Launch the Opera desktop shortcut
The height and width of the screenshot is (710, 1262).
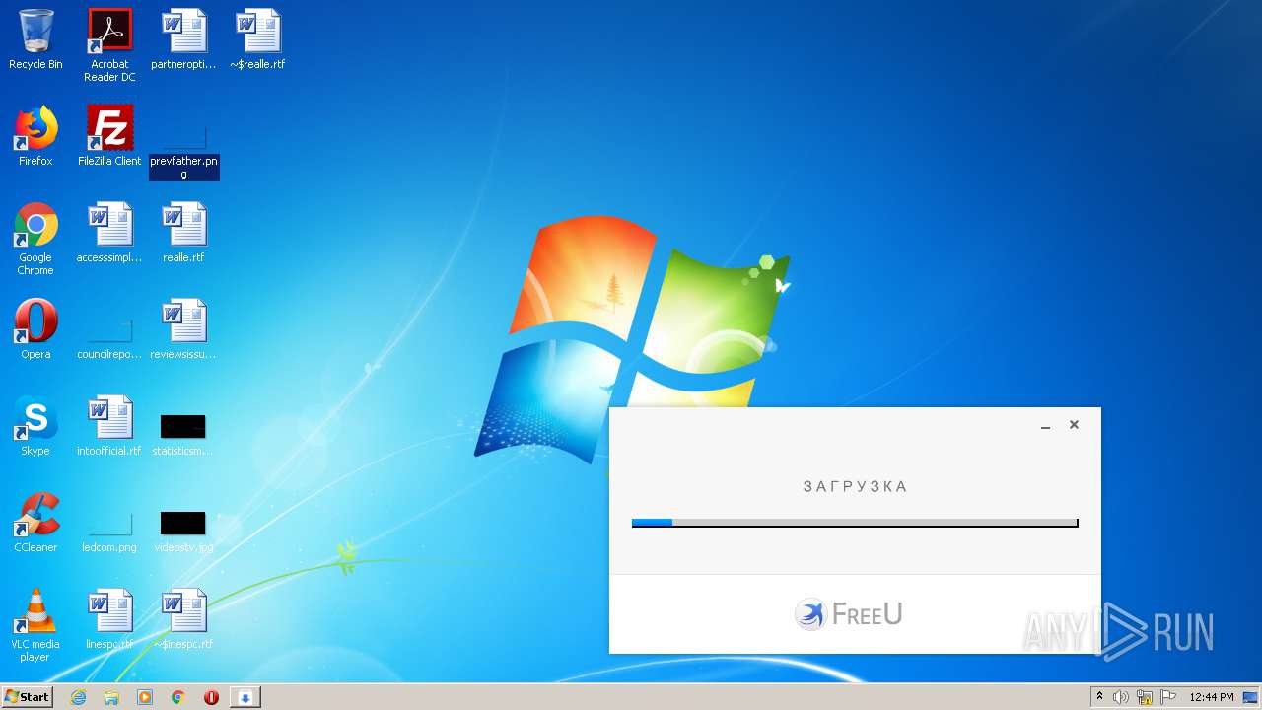[x=35, y=329]
